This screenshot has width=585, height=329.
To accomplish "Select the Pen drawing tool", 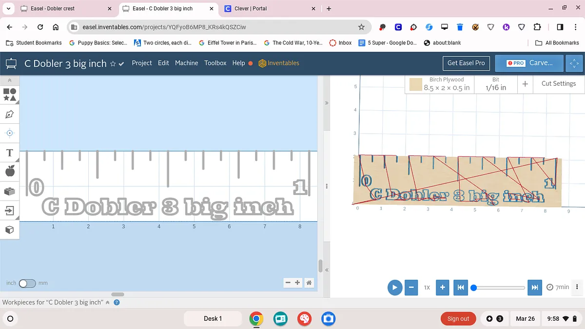I will pyautogui.click(x=10, y=114).
